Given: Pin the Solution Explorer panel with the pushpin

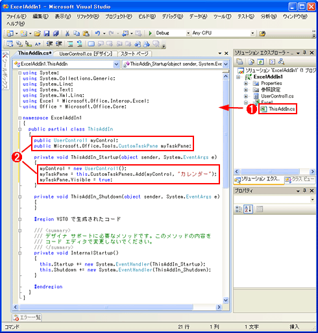Looking at the screenshot, I should 304,53.
